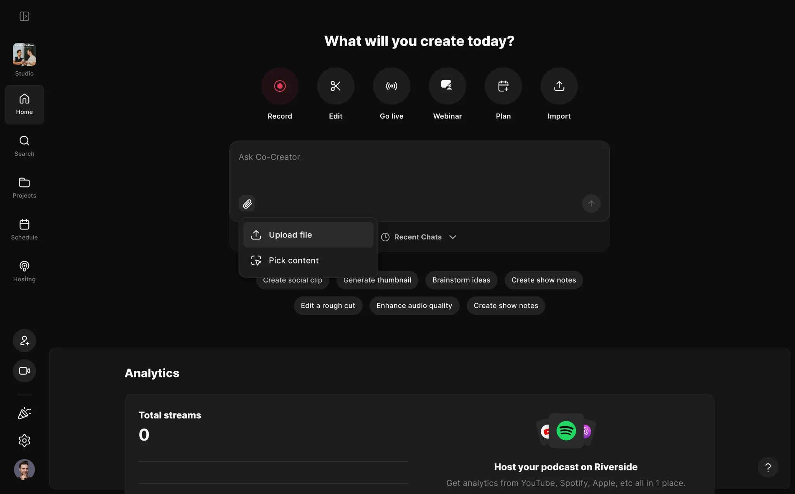Click Brainstorm ideas suggestion
This screenshot has width=795, height=494.
click(x=461, y=280)
